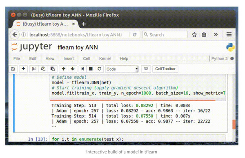Run the cell with the step icon
245x158 pixels.
point(82,69)
